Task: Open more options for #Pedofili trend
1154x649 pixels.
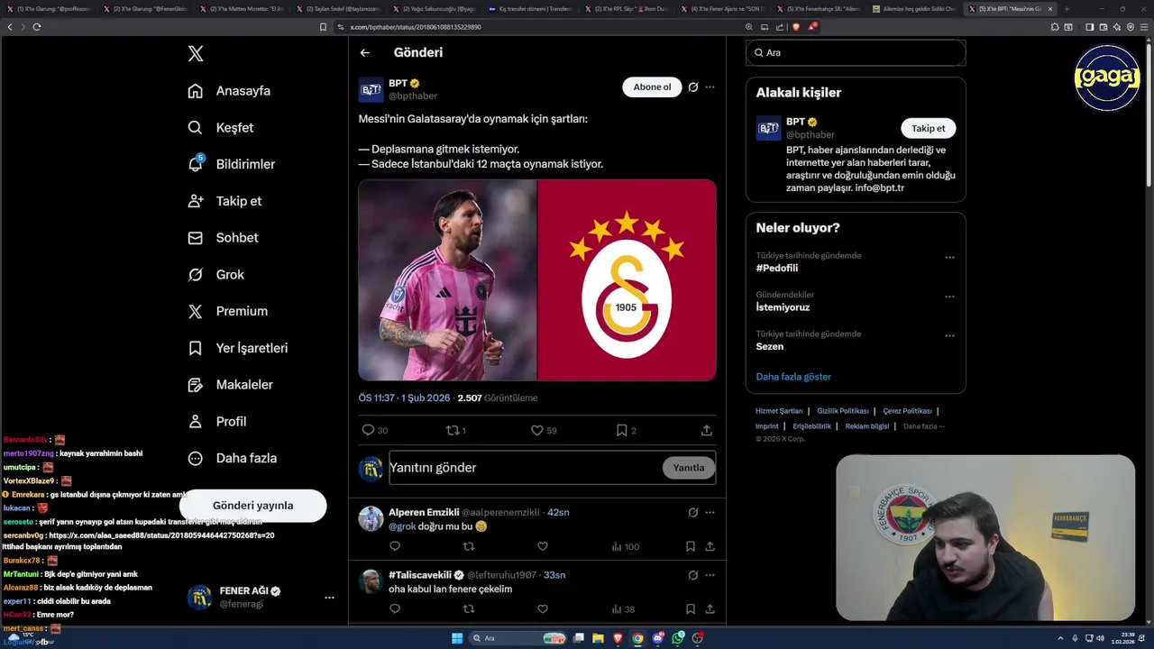Action: point(949,257)
